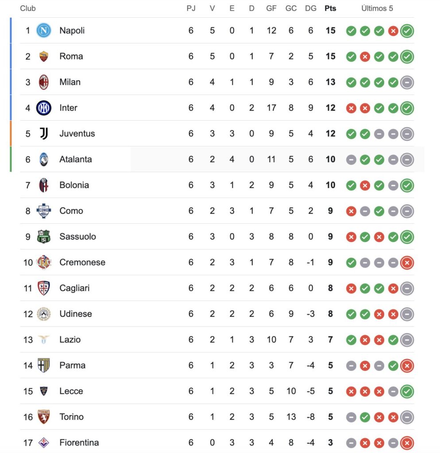Image resolution: width=440 pixels, height=453 pixels.
Task: Click the Roma club crest icon
Action: 44,56
